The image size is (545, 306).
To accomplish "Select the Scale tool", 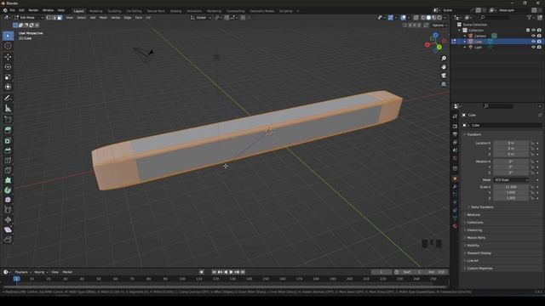I will coord(8,77).
